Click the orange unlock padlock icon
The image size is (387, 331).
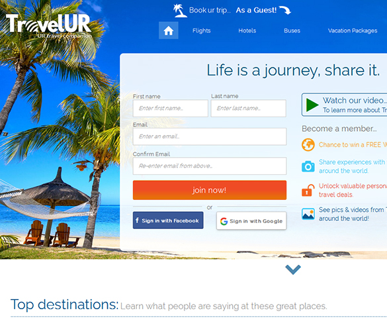click(x=308, y=191)
